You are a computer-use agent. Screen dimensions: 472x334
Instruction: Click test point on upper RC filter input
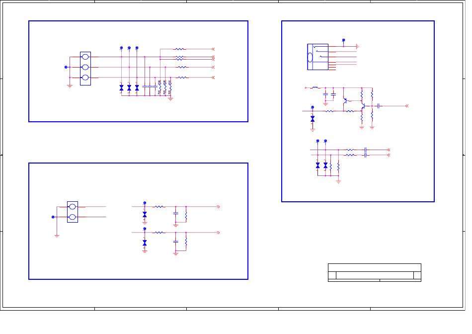click(x=145, y=203)
